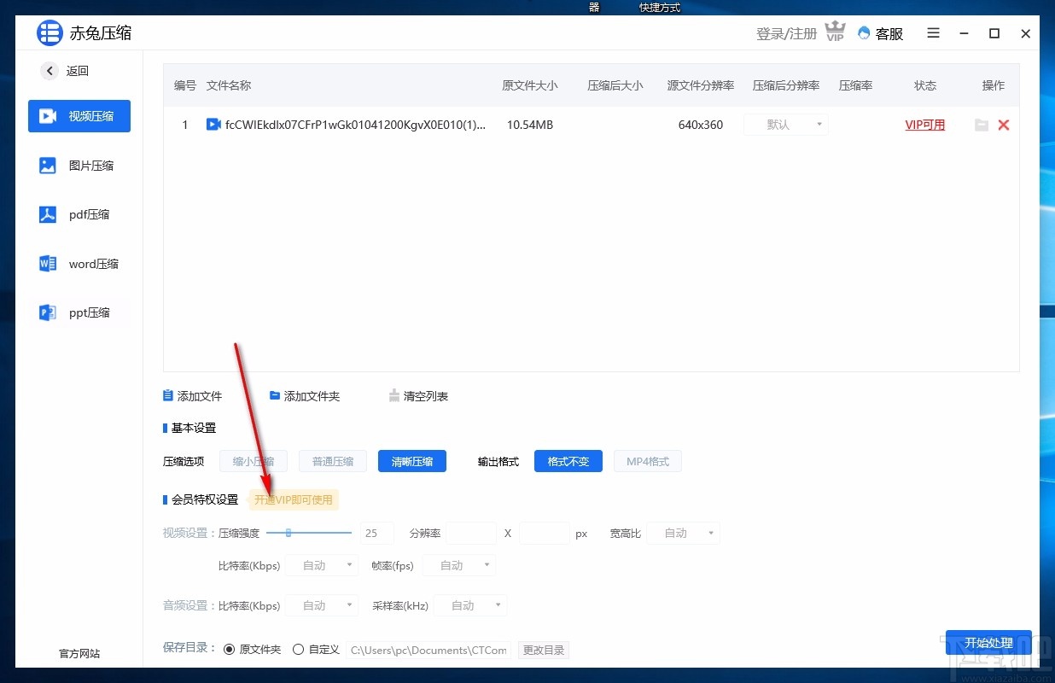Screen dimensions: 1055x683
Task: Select the 原文件夹 radio button
Action: 228,647
